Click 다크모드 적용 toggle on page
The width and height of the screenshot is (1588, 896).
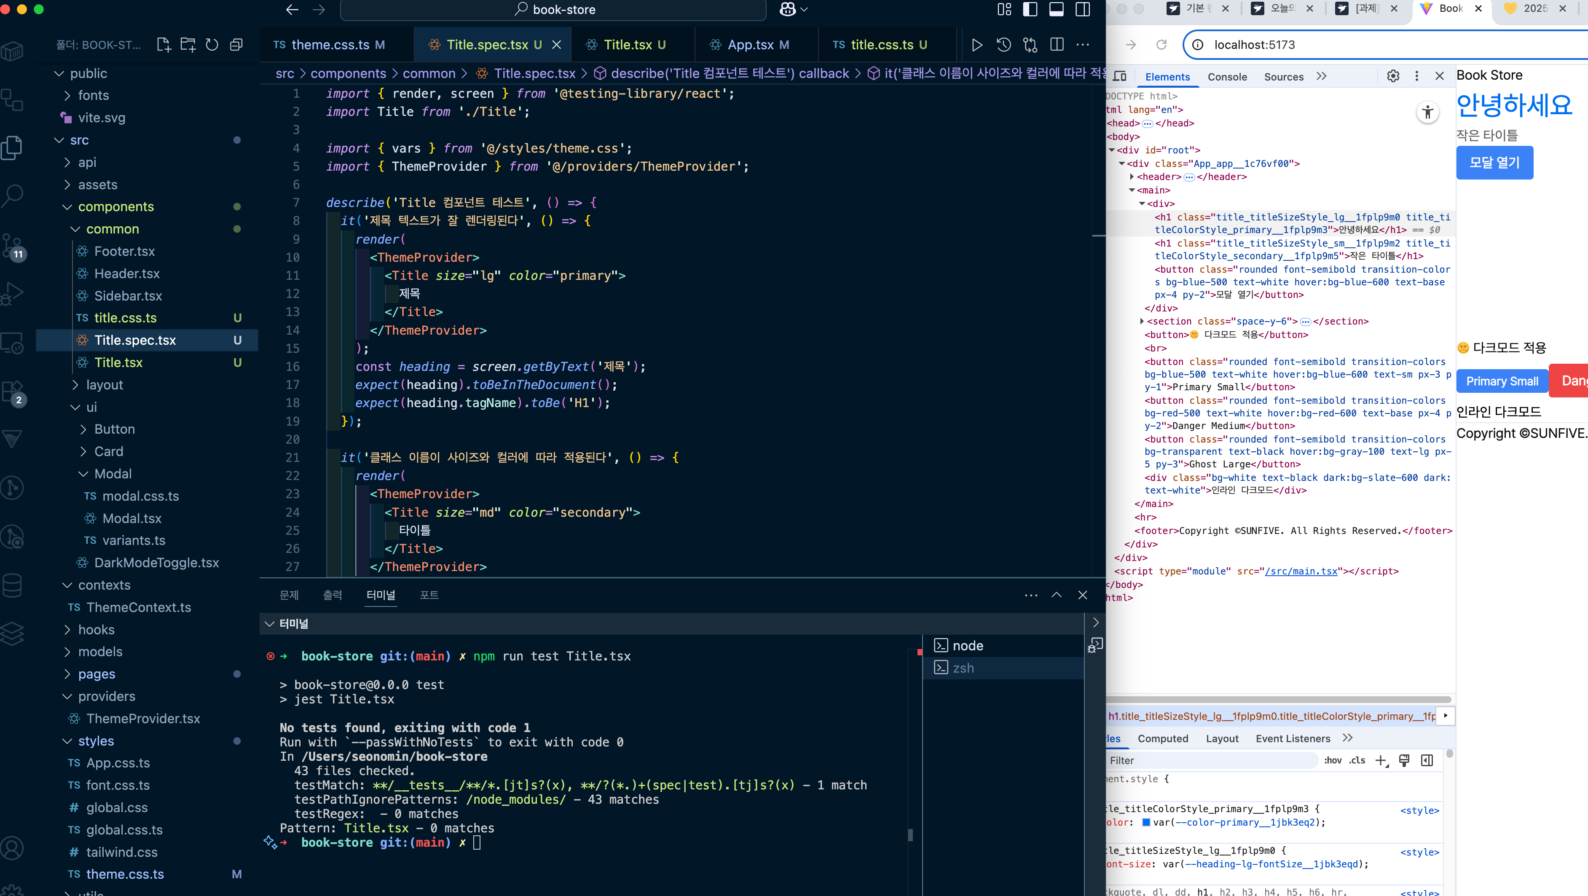[x=1502, y=348]
